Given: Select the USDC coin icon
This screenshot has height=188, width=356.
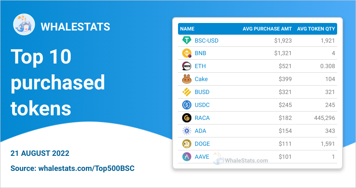Looking at the screenshot, I should click(187, 105).
